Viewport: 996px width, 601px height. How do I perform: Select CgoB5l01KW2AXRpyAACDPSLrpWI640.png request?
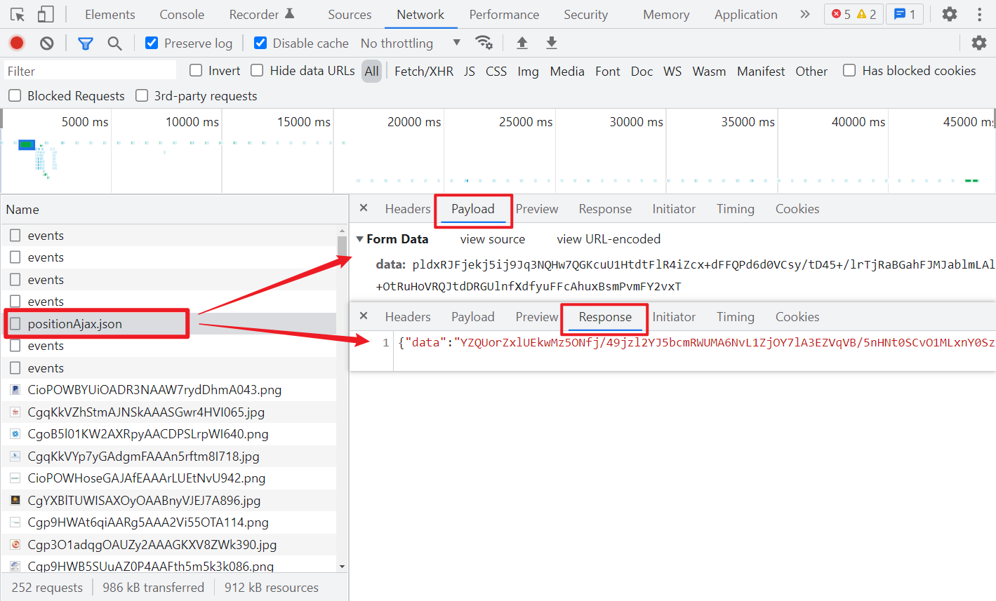(x=148, y=434)
